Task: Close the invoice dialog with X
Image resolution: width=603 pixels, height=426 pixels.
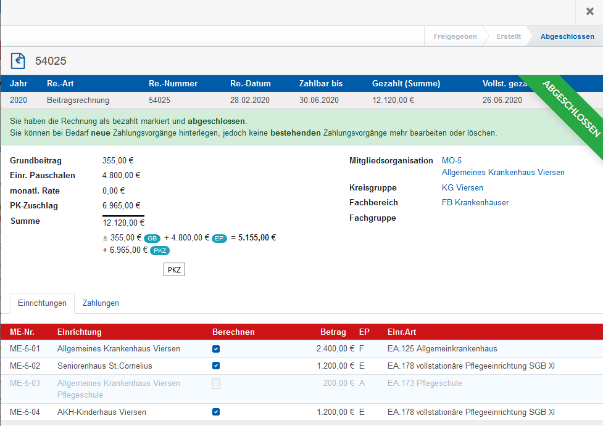Action: pyautogui.click(x=589, y=12)
